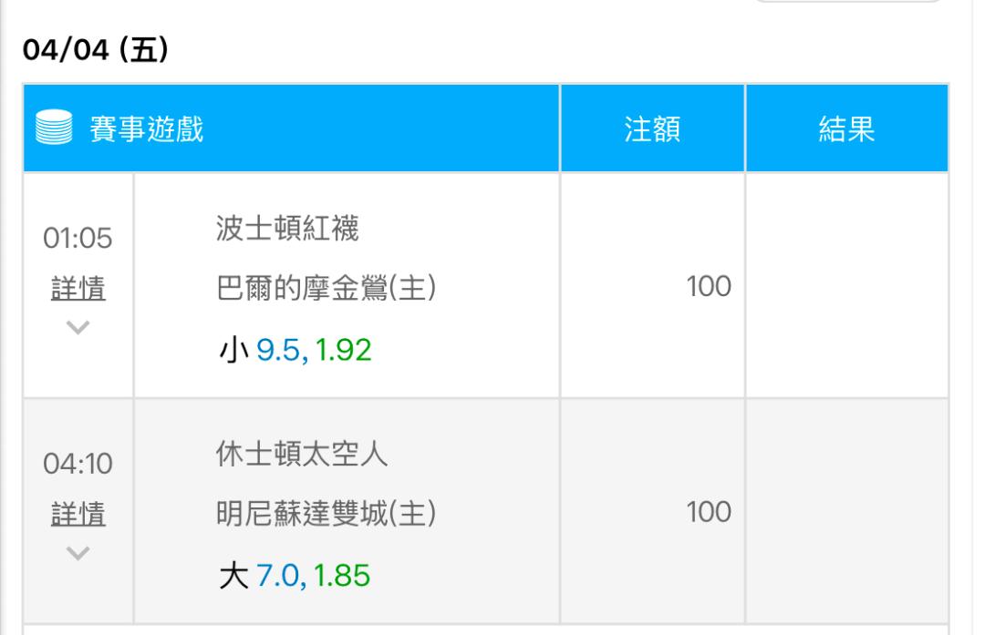This screenshot has width=985, height=635.
Task: Click the 結果 column header
Action: (846, 128)
